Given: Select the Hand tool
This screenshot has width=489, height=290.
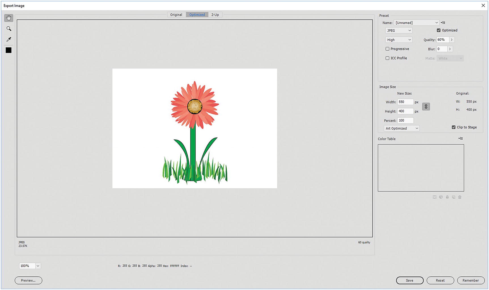Looking at the screenshot, I should 9,18.
